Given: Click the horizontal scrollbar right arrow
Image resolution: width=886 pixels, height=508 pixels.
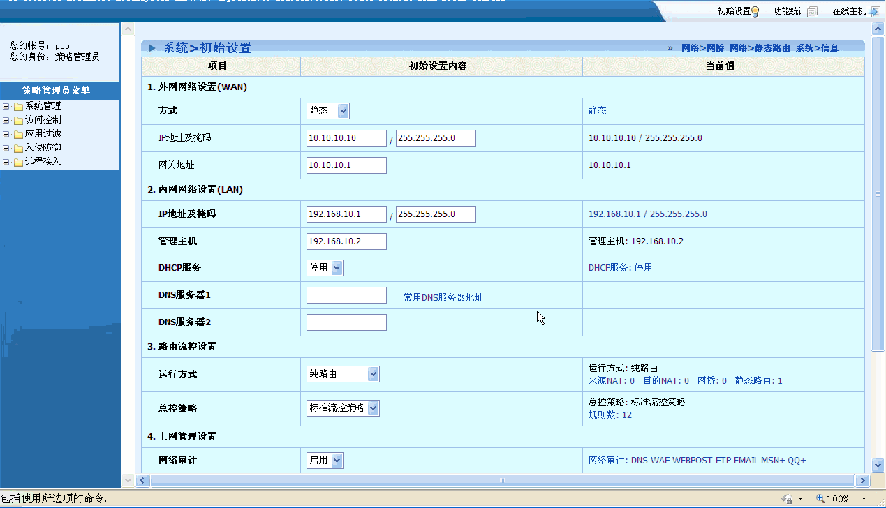Looking at the screenshot, I should [x=863, y=480].
